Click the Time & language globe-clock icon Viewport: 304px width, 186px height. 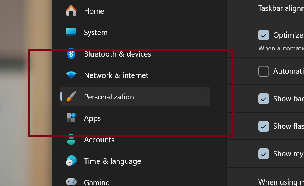pyautogui.click(x=71, y=161)
